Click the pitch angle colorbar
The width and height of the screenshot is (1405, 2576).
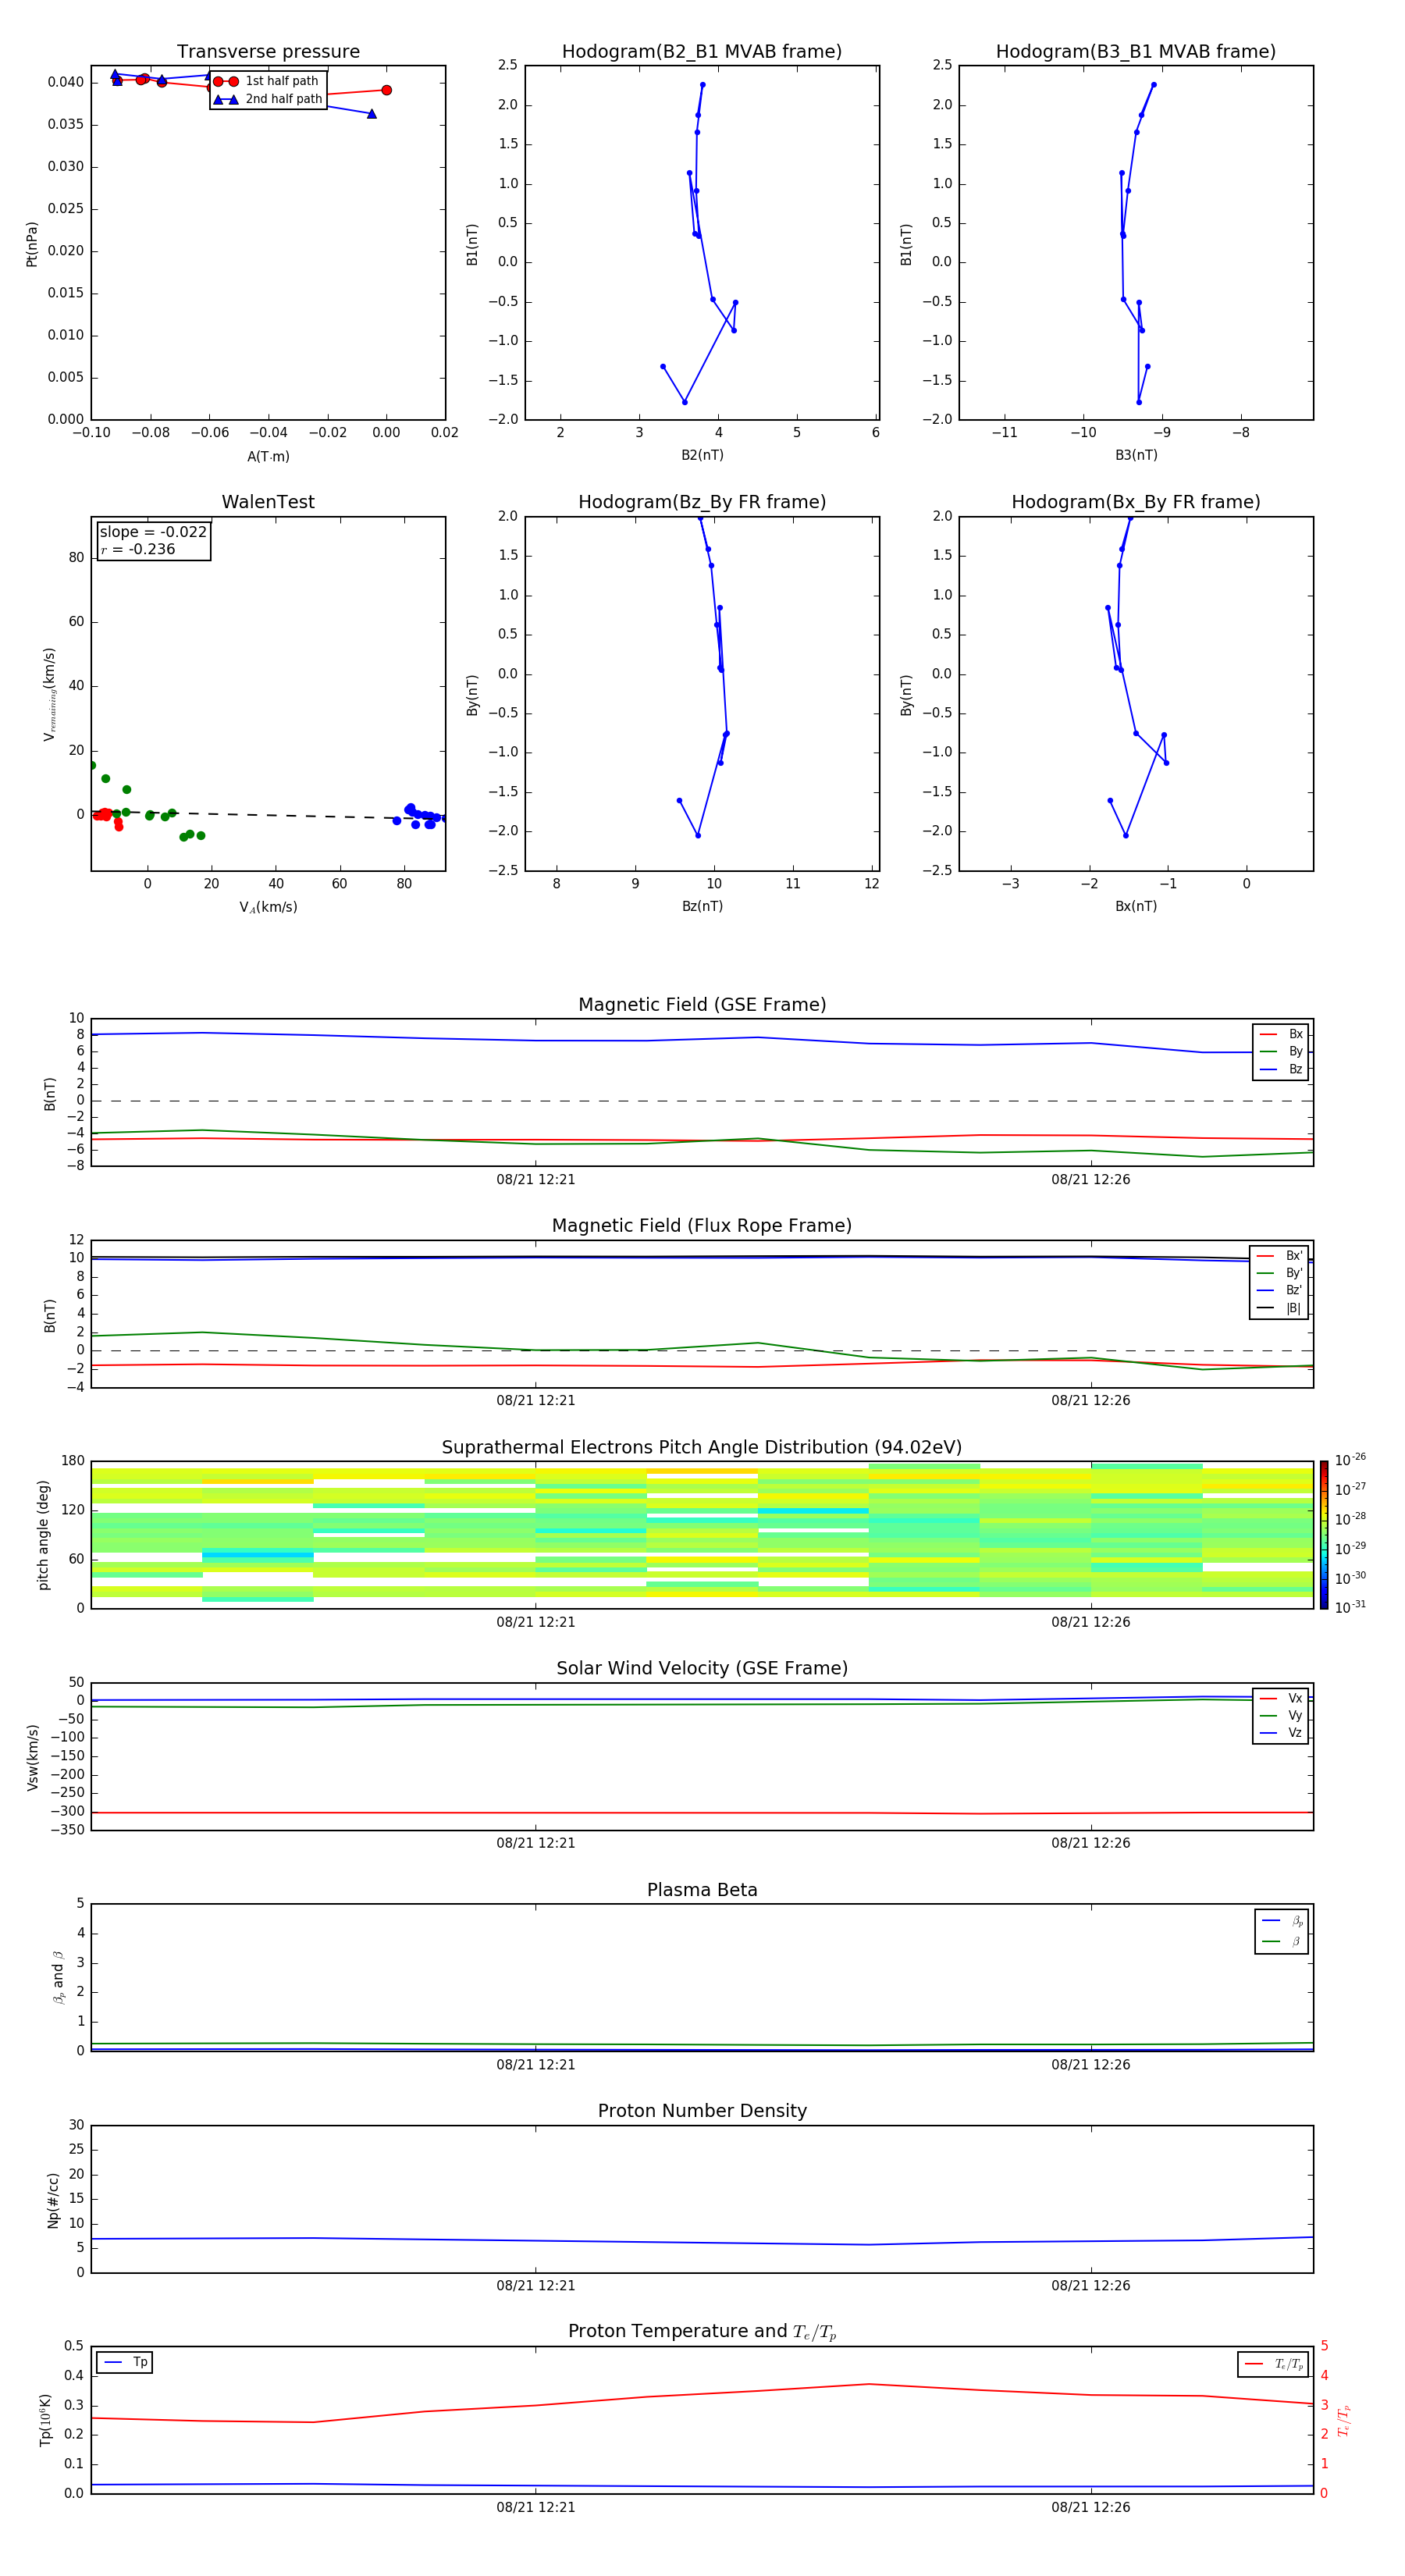[1323, 1535]
